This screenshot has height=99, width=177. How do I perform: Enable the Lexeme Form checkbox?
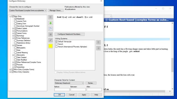point(15,21)
